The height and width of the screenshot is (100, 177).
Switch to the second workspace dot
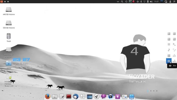(151, 91)
